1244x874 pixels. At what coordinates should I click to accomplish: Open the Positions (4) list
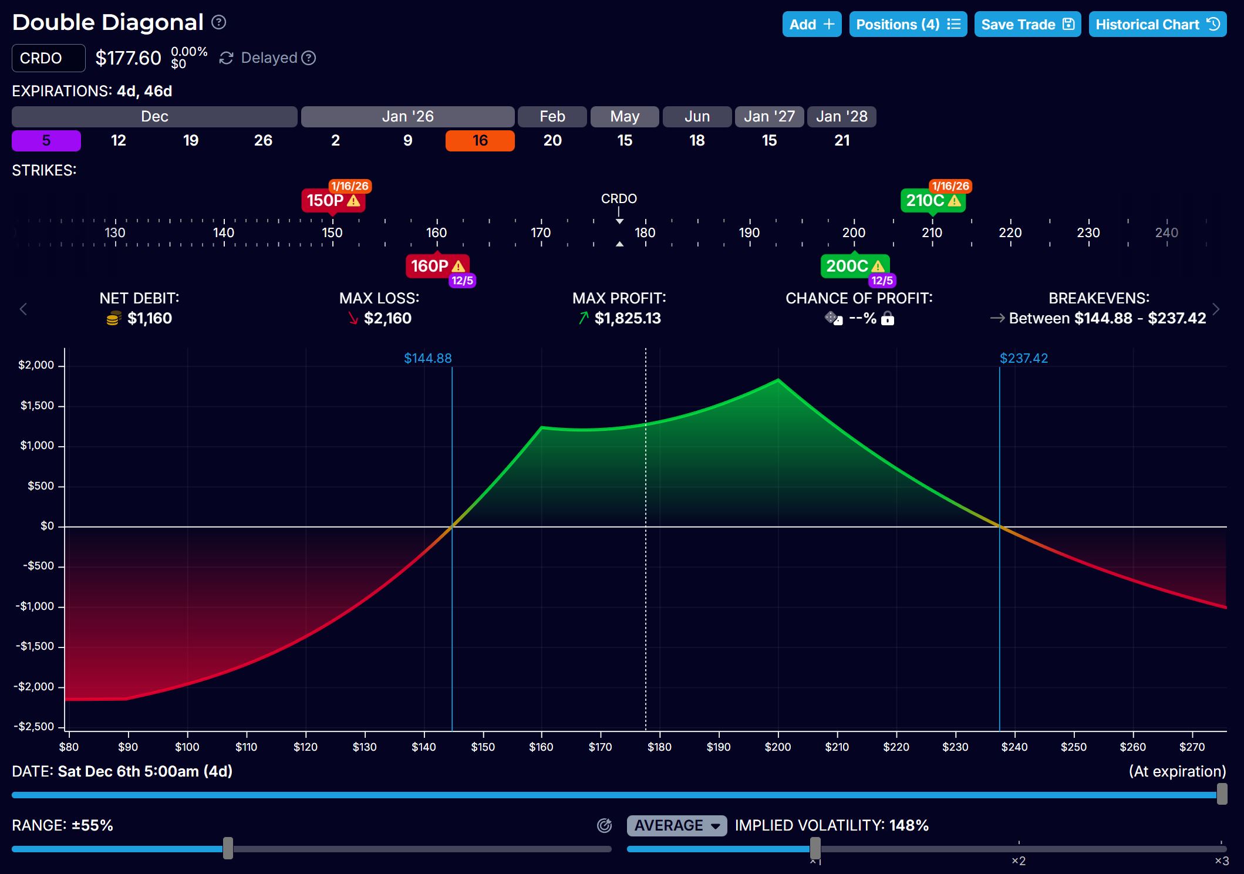pyautogui.click(x=908, y=25)
